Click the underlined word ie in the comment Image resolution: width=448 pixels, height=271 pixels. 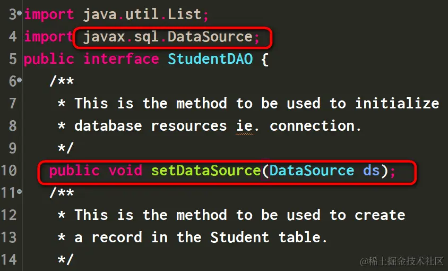click(x=244, y=126)
